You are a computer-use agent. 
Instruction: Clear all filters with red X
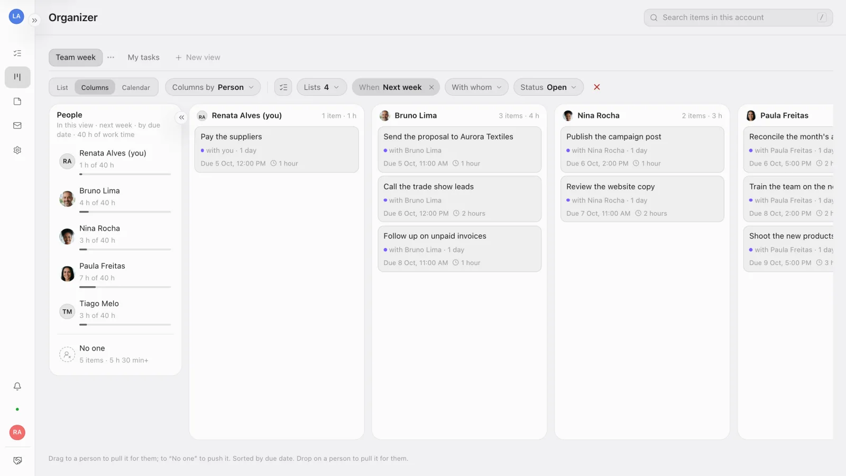point(597,87)
